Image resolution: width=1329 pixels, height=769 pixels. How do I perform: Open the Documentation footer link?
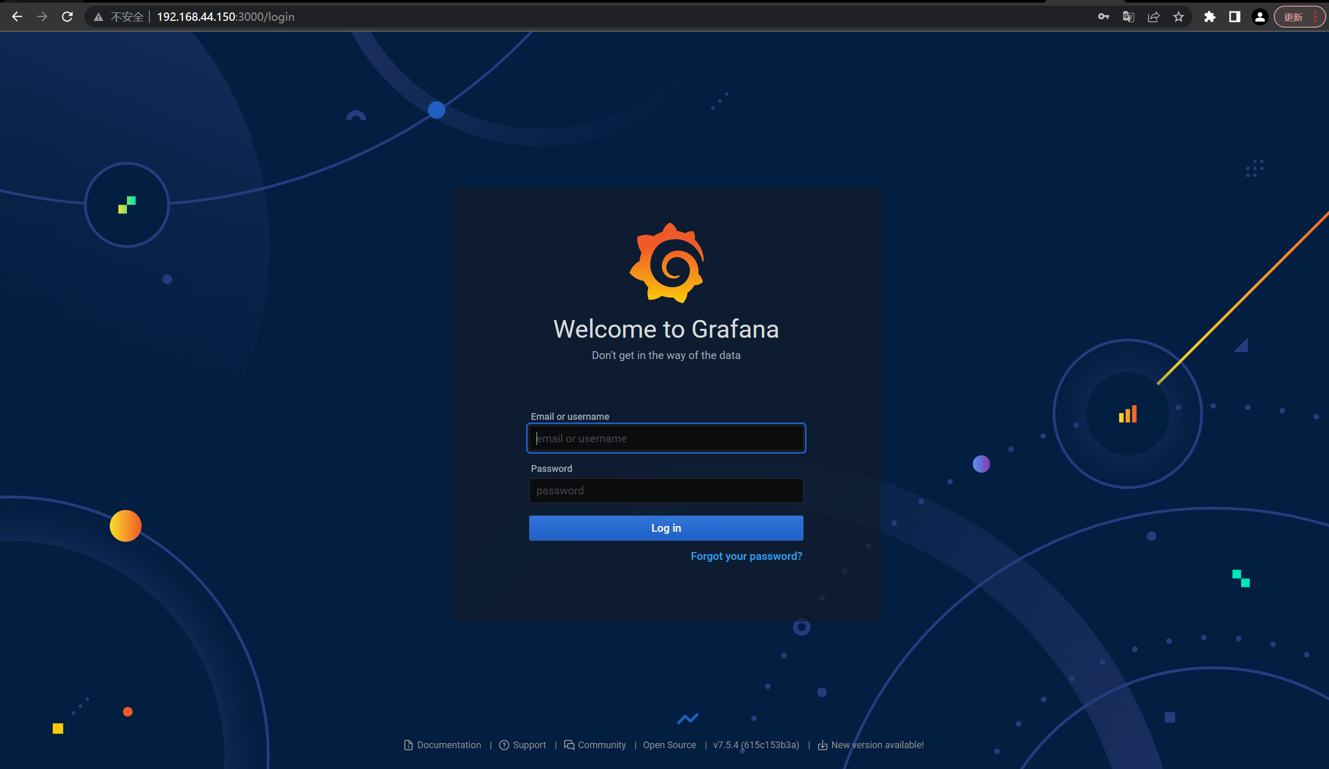pos(448,745)
